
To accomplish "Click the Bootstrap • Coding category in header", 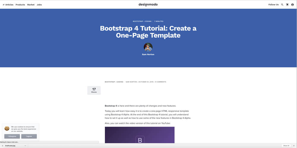I will click(x=142, y=21).
